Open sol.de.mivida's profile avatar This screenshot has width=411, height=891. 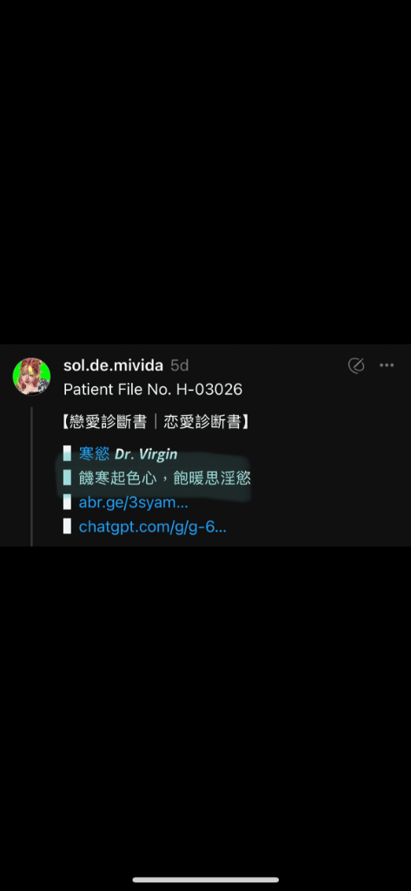(31, 376)
